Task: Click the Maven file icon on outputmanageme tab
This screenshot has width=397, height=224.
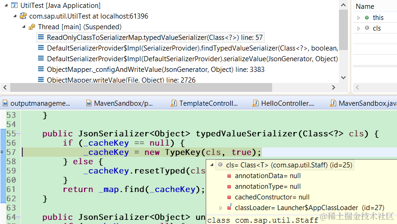Action: pos(5,103)
